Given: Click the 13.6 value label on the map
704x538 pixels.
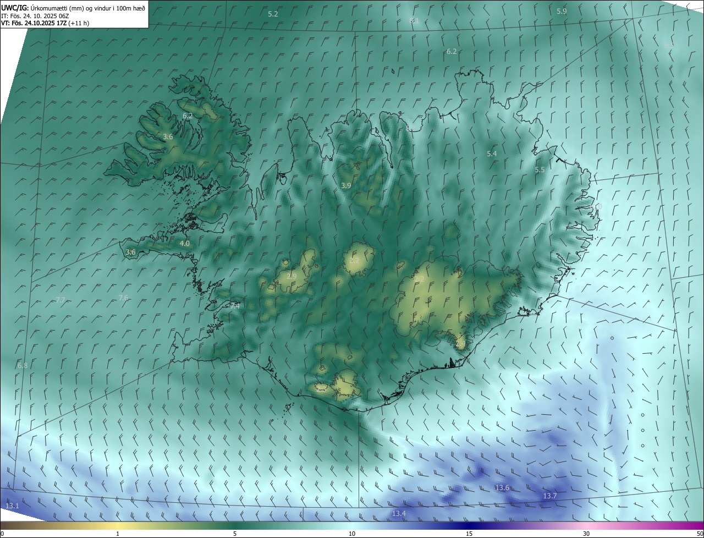Looking at the screenshot, I should coord(502,488).
